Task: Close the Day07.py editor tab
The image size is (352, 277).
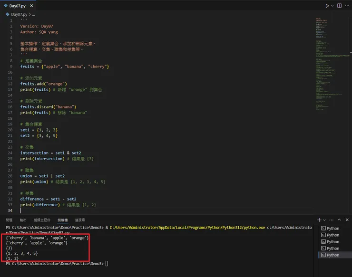Action: [32, 6]
